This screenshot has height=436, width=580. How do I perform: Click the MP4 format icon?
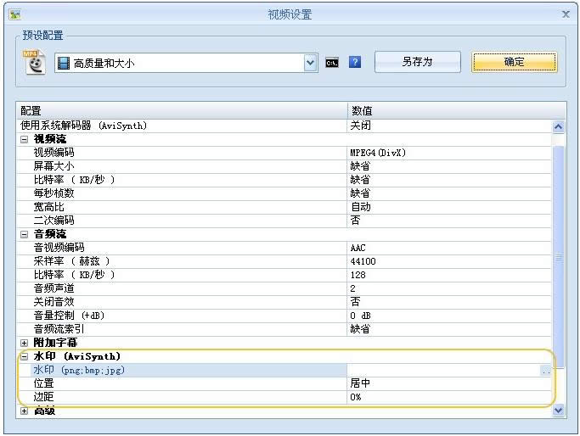click(x=34, y=63)
